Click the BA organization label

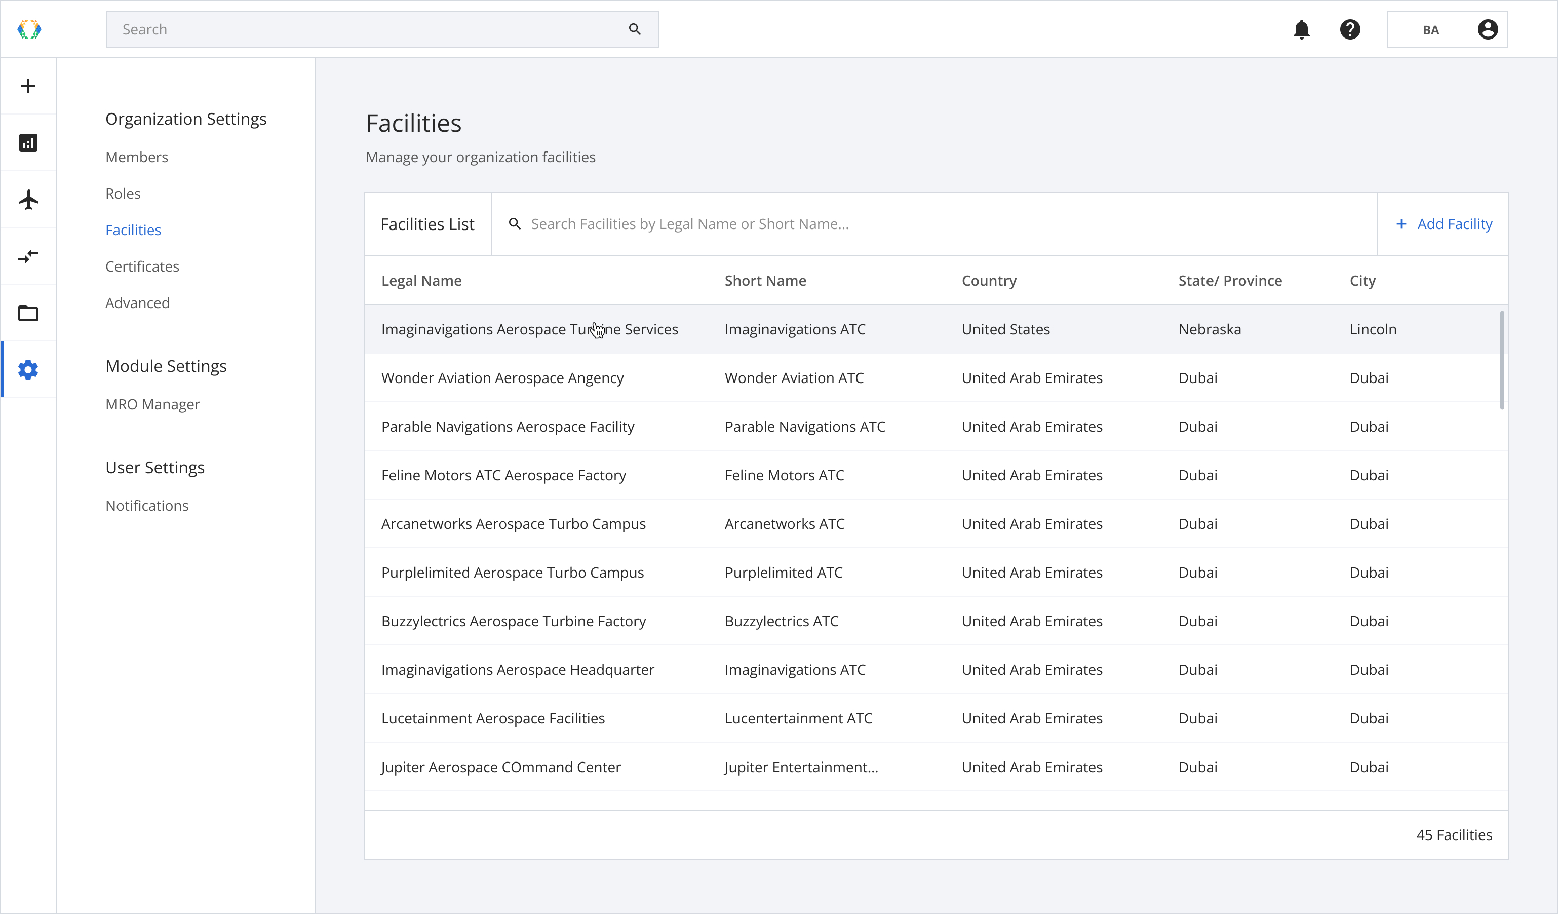1431,30
